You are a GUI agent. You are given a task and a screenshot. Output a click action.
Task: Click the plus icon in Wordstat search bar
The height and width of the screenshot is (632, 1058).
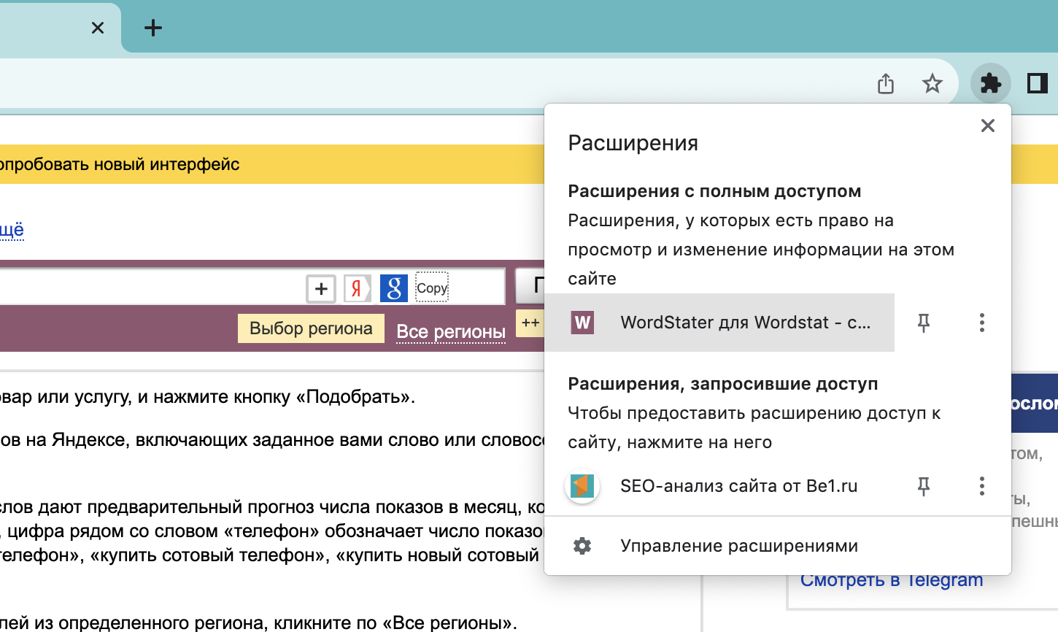321,288
